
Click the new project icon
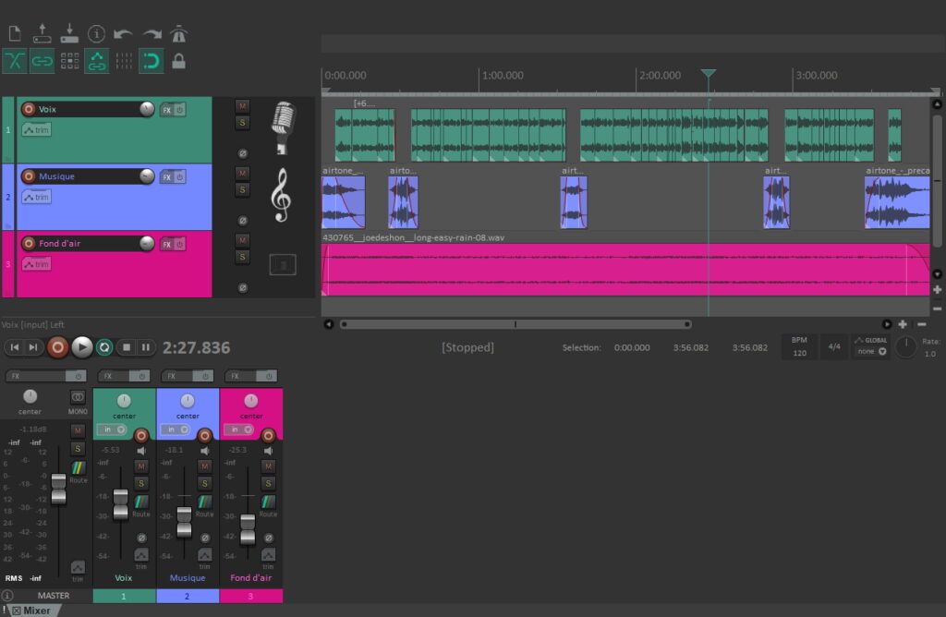click(15, 34)
